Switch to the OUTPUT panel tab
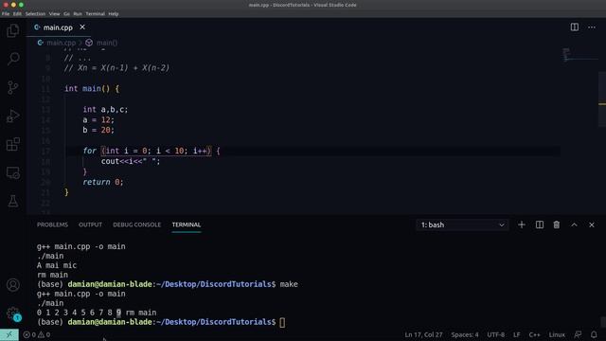Screen dimensions: 606x341 coord(91,224)
